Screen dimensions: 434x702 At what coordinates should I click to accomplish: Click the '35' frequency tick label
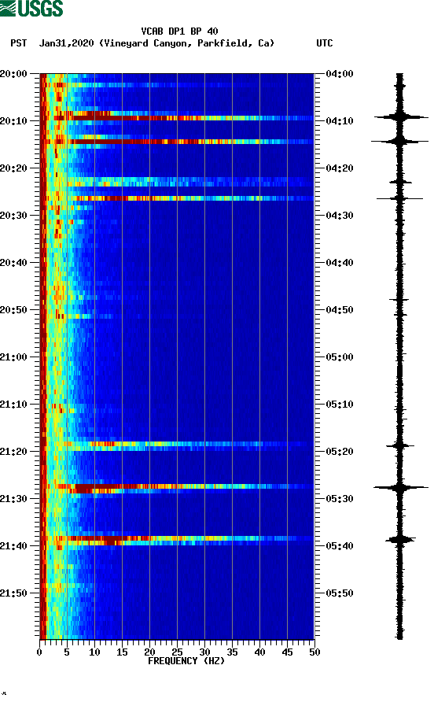[x=232, y=652]
